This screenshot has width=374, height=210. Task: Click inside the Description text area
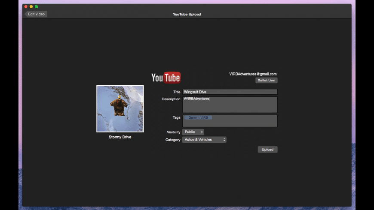click(230, 105)
